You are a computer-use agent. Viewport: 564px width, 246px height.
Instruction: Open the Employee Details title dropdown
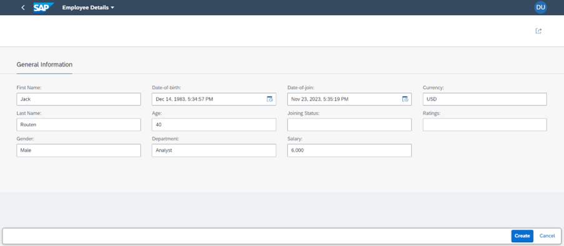pyautogui.click(x=88, y=7)
